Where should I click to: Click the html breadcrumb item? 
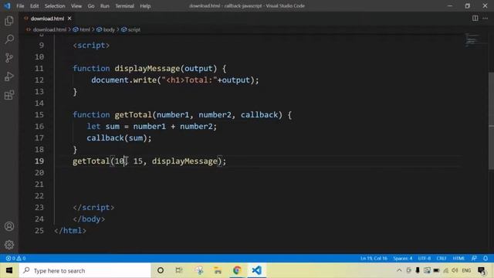point(84,29)
